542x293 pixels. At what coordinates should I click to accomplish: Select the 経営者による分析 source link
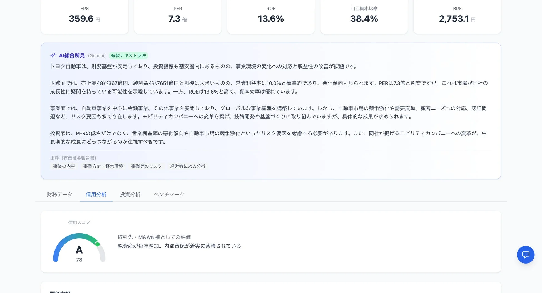coord(187,166)
